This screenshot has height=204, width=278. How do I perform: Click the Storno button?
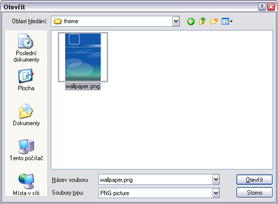click(254, 193)
